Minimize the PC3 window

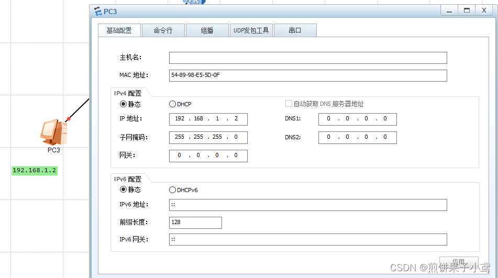(449, 10)
